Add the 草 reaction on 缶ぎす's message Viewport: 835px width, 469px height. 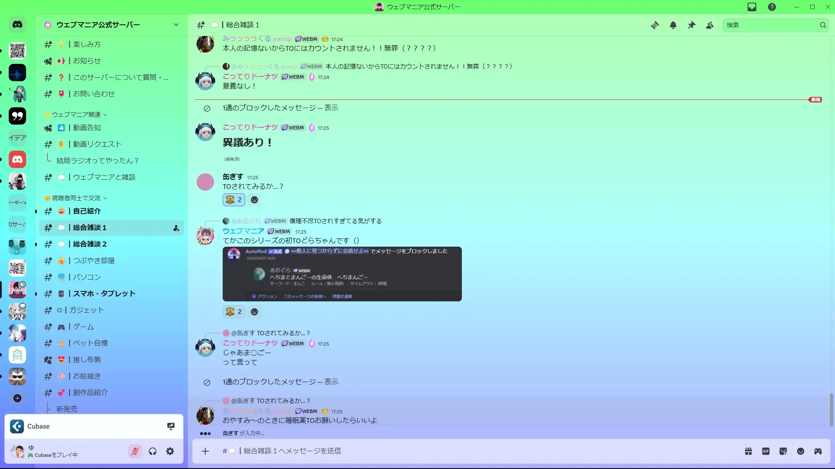234,200
